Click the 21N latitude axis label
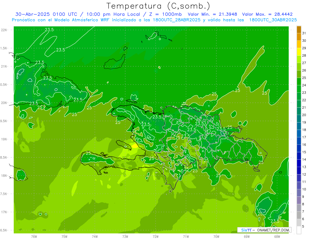The height and width of the screenshot is (240, 311). coord(4,67)
